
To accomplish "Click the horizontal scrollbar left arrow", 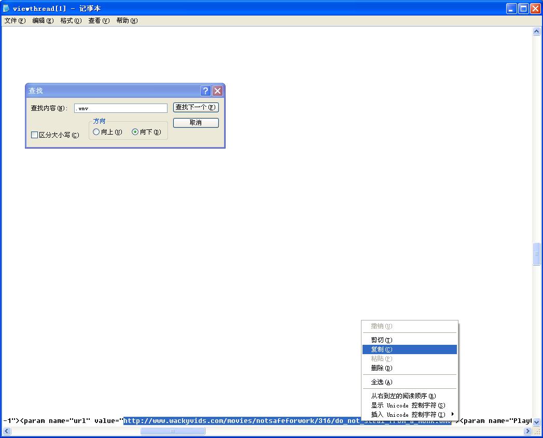I will point(6,431).
